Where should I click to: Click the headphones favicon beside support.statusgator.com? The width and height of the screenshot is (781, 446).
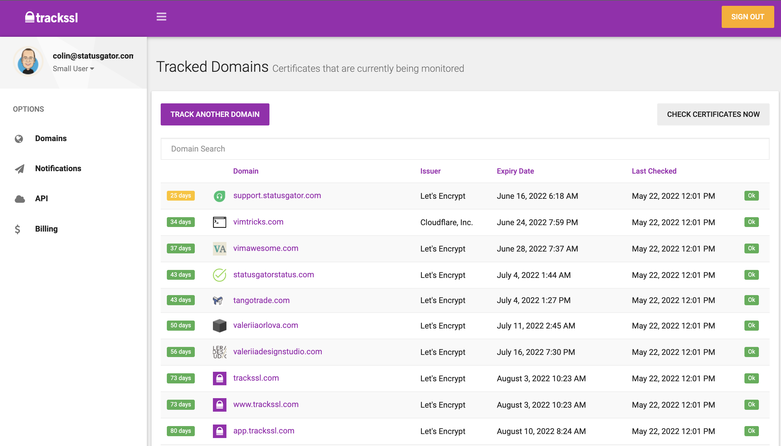pos(219,196)
